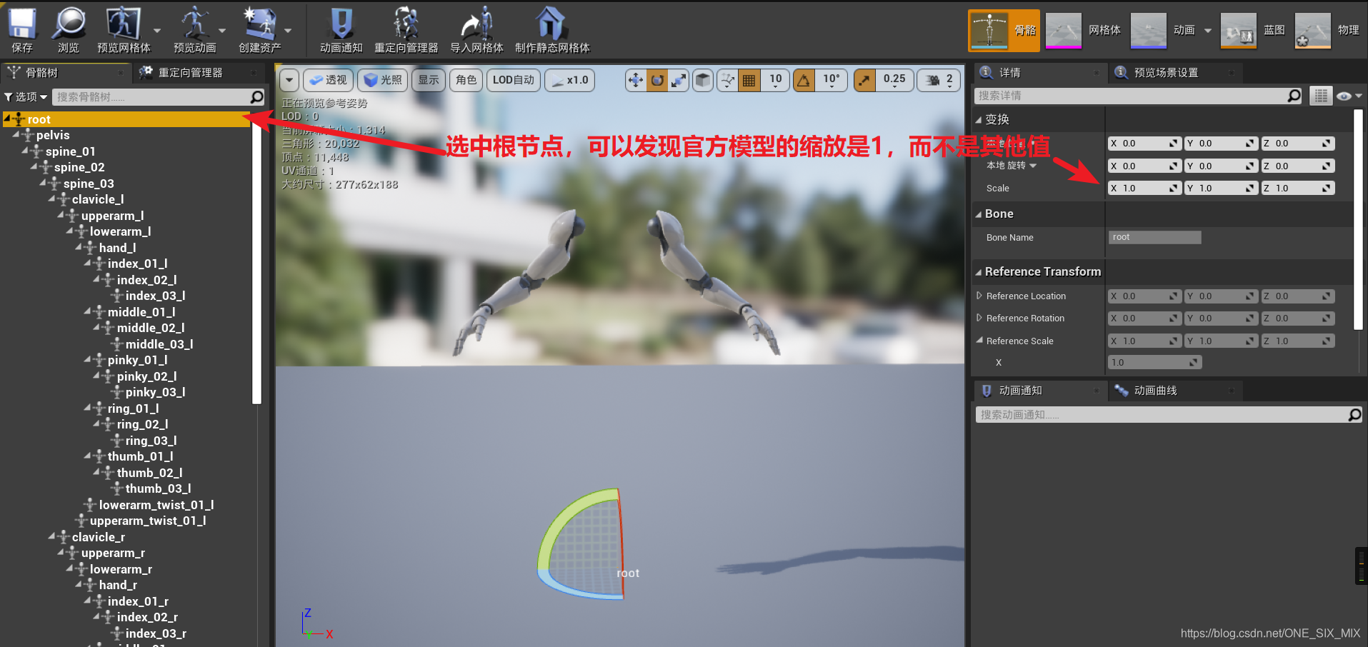Click the 角色 character button

(466, 80)
